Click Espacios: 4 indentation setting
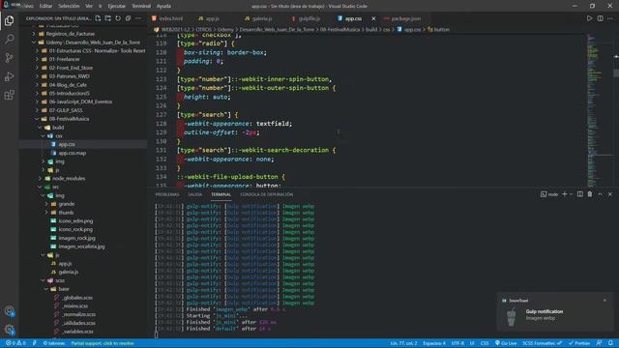 434,343
